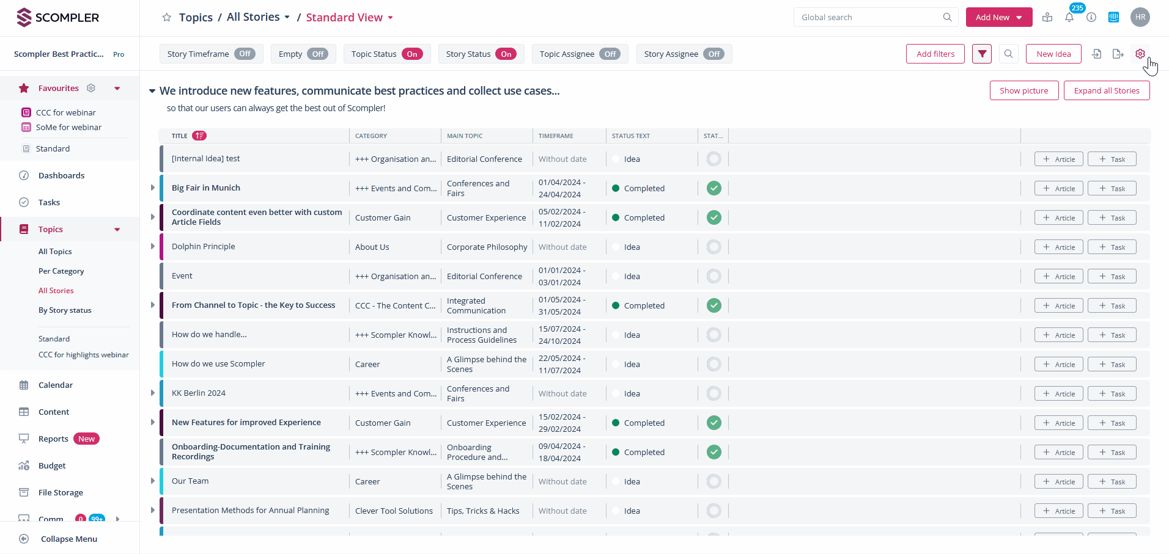
Task: Open the Standard View dropdown
Action: [390, 18]
